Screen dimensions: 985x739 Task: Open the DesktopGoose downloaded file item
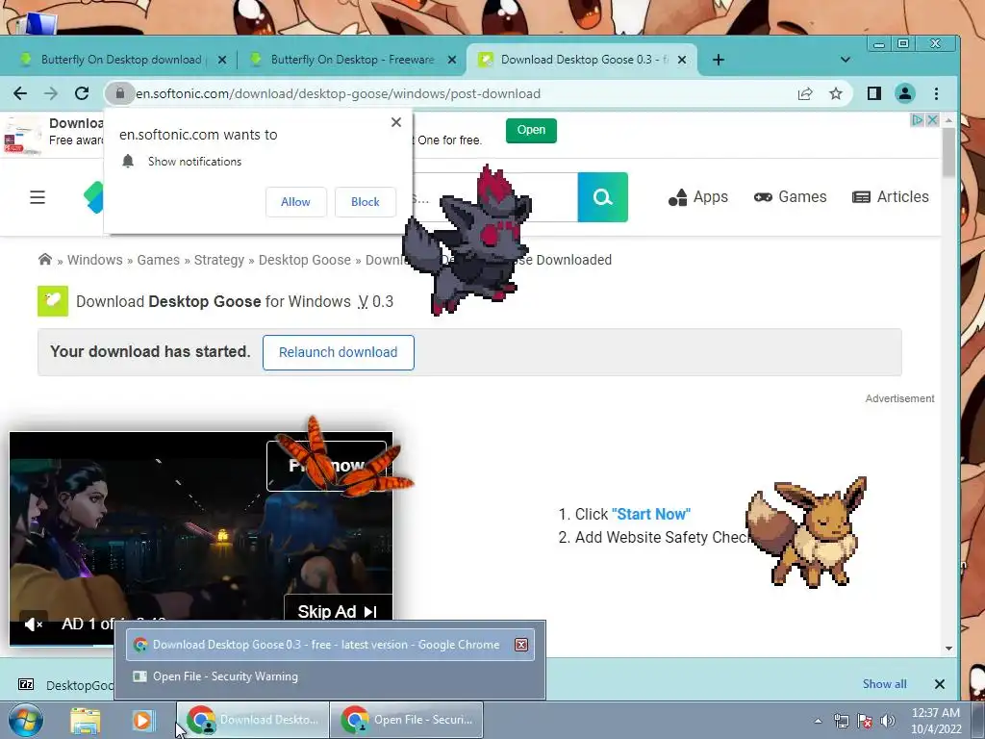[x=66, y=684]
